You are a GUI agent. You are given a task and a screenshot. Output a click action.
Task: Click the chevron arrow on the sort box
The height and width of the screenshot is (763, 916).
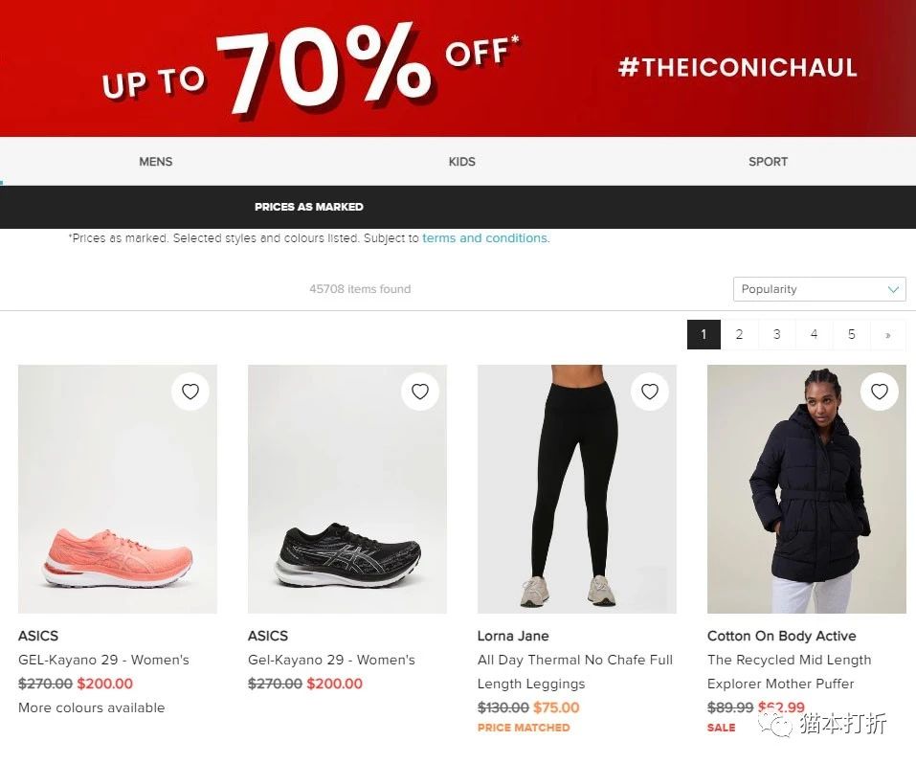click(893, 289)
